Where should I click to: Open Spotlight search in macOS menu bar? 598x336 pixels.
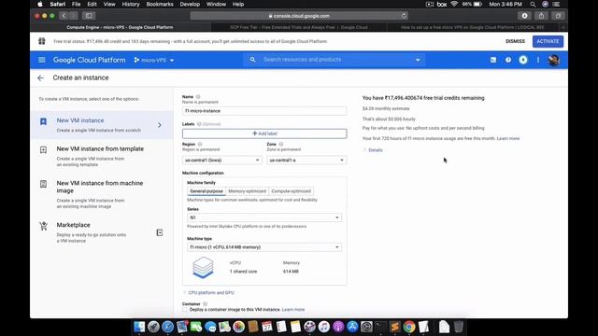pos(533,4)
